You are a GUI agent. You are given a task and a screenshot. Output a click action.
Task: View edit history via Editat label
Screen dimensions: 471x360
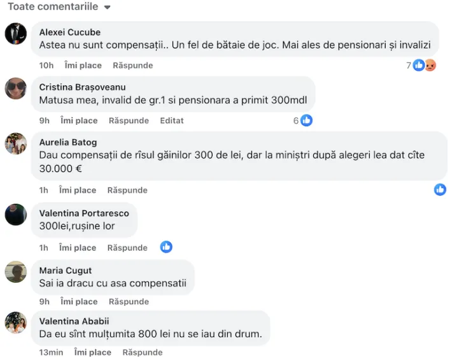pos(172,120)
